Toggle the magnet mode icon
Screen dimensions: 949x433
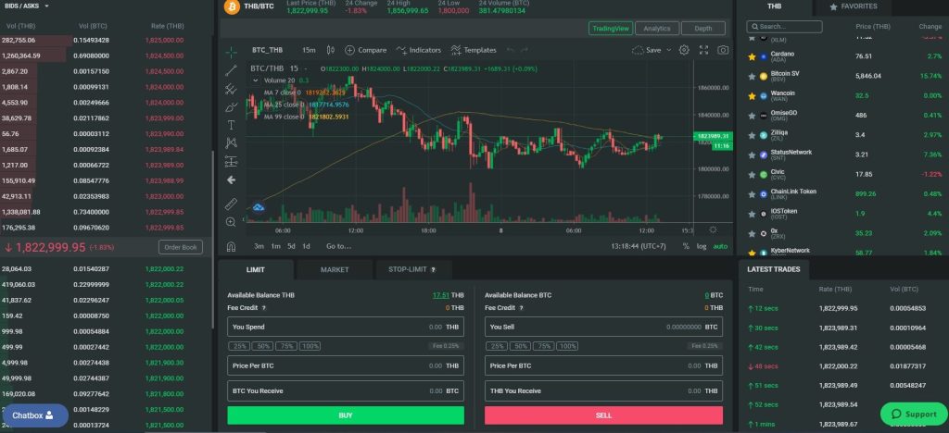coord(231,246)
